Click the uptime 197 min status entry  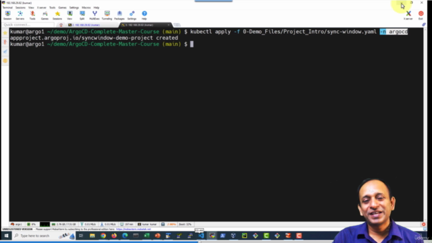[x=127, y=224]
